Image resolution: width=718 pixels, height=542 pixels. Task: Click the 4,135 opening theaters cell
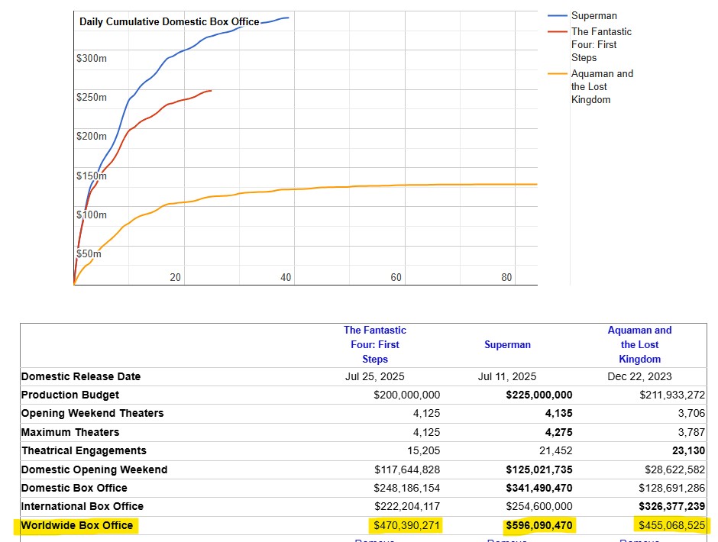(x=558, y=413)
